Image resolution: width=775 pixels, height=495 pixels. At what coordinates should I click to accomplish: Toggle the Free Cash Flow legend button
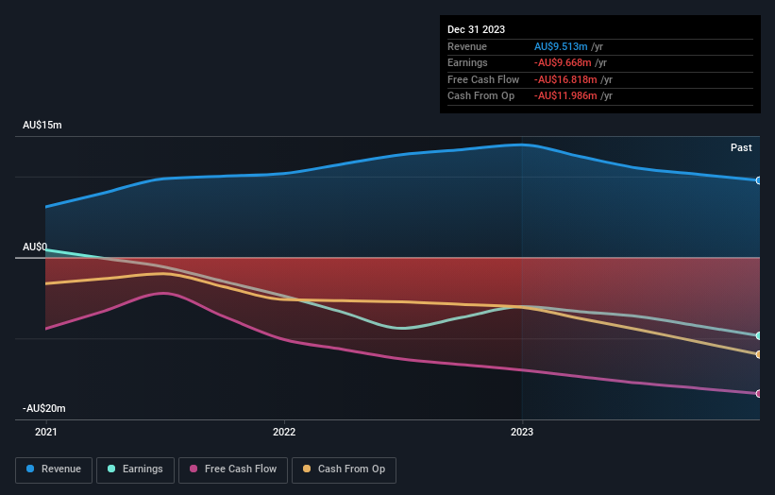[233, 469]
